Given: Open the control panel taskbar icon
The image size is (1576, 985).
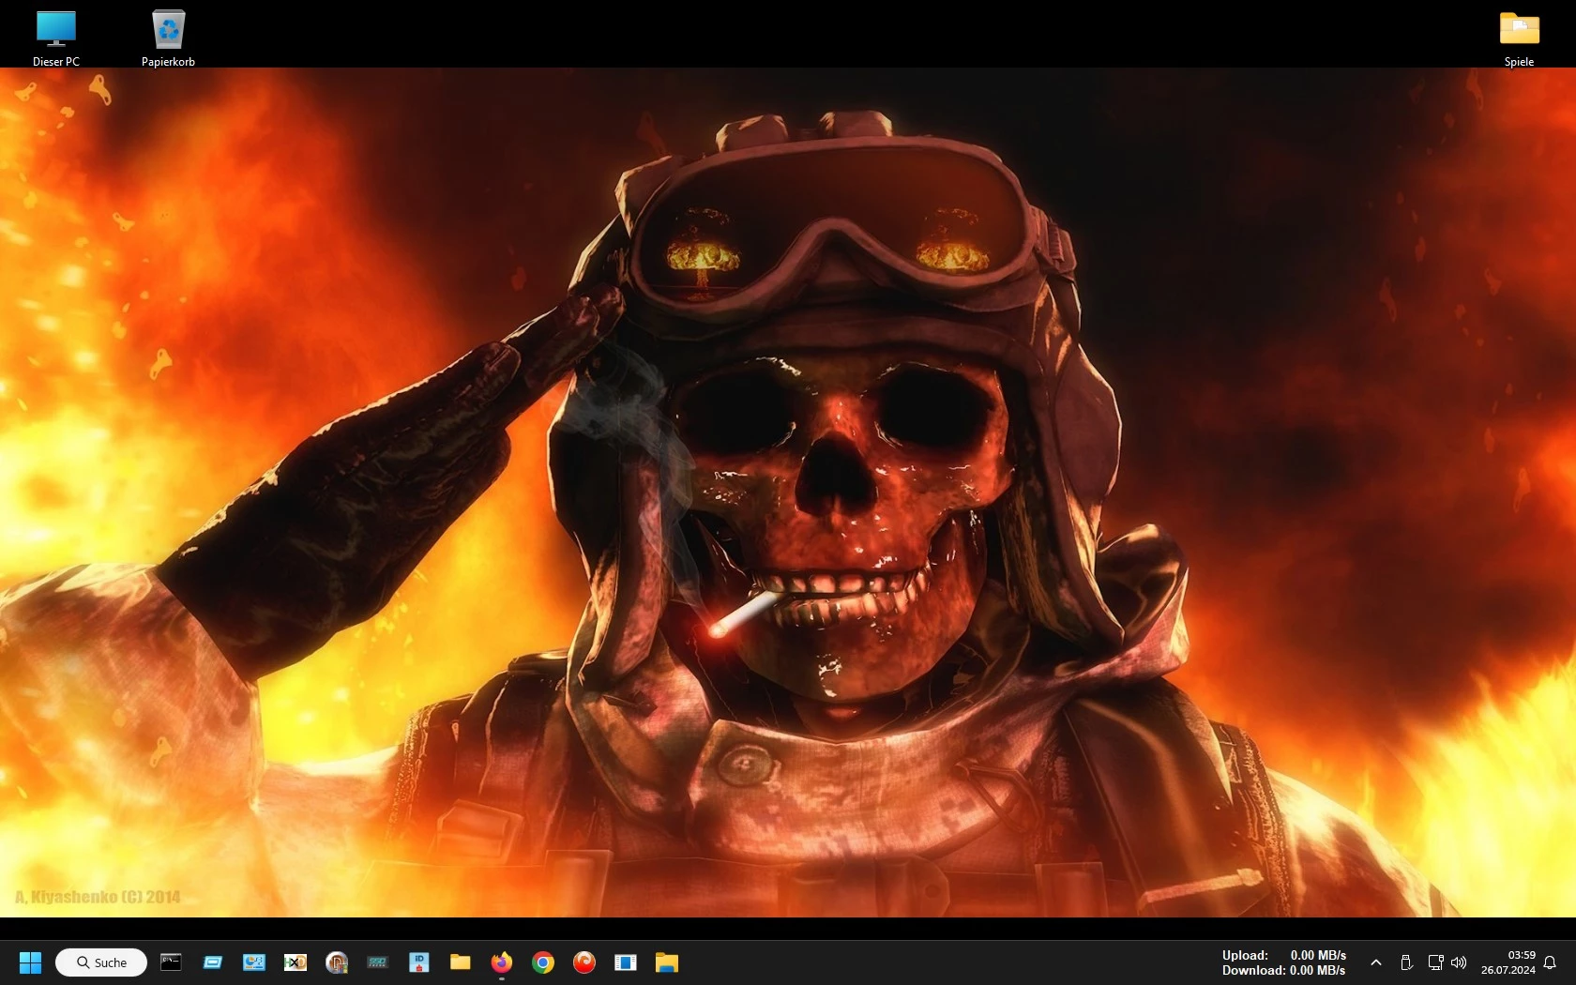Looking at the screenshot, I should pos(254,962).
